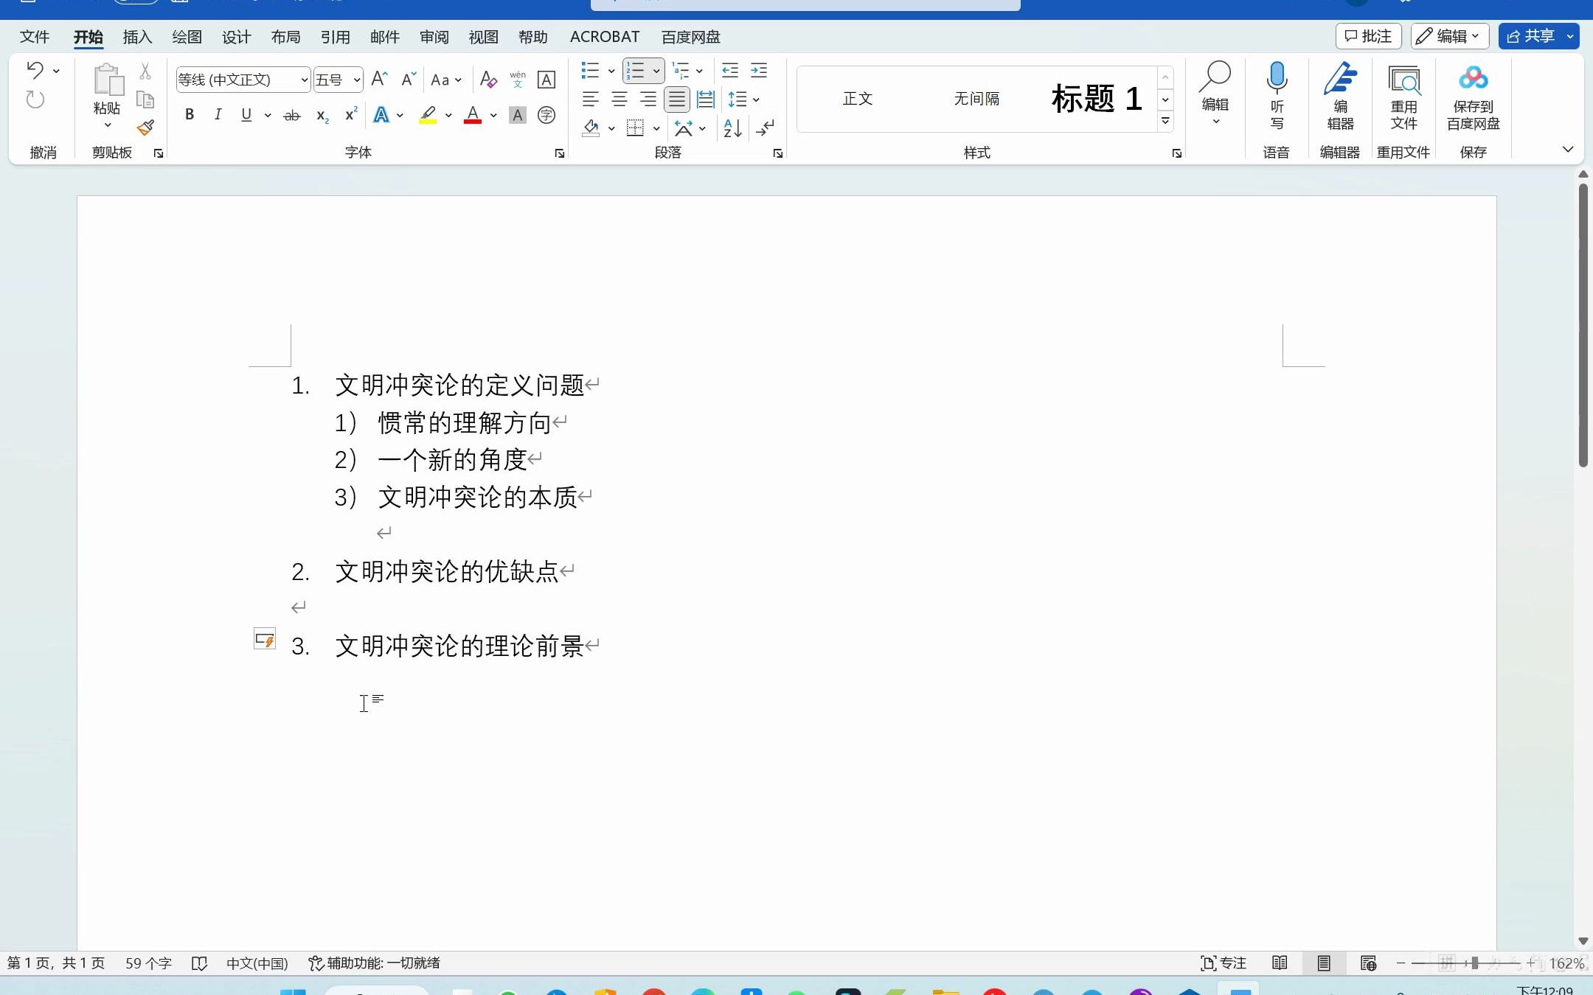Switch to the 插入 tab
1593x995 pixels.
pos(137,37)
